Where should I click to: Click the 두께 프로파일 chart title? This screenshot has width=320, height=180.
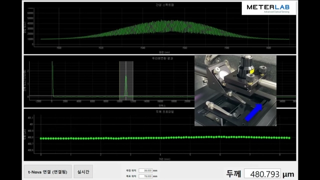click(165, 112)
